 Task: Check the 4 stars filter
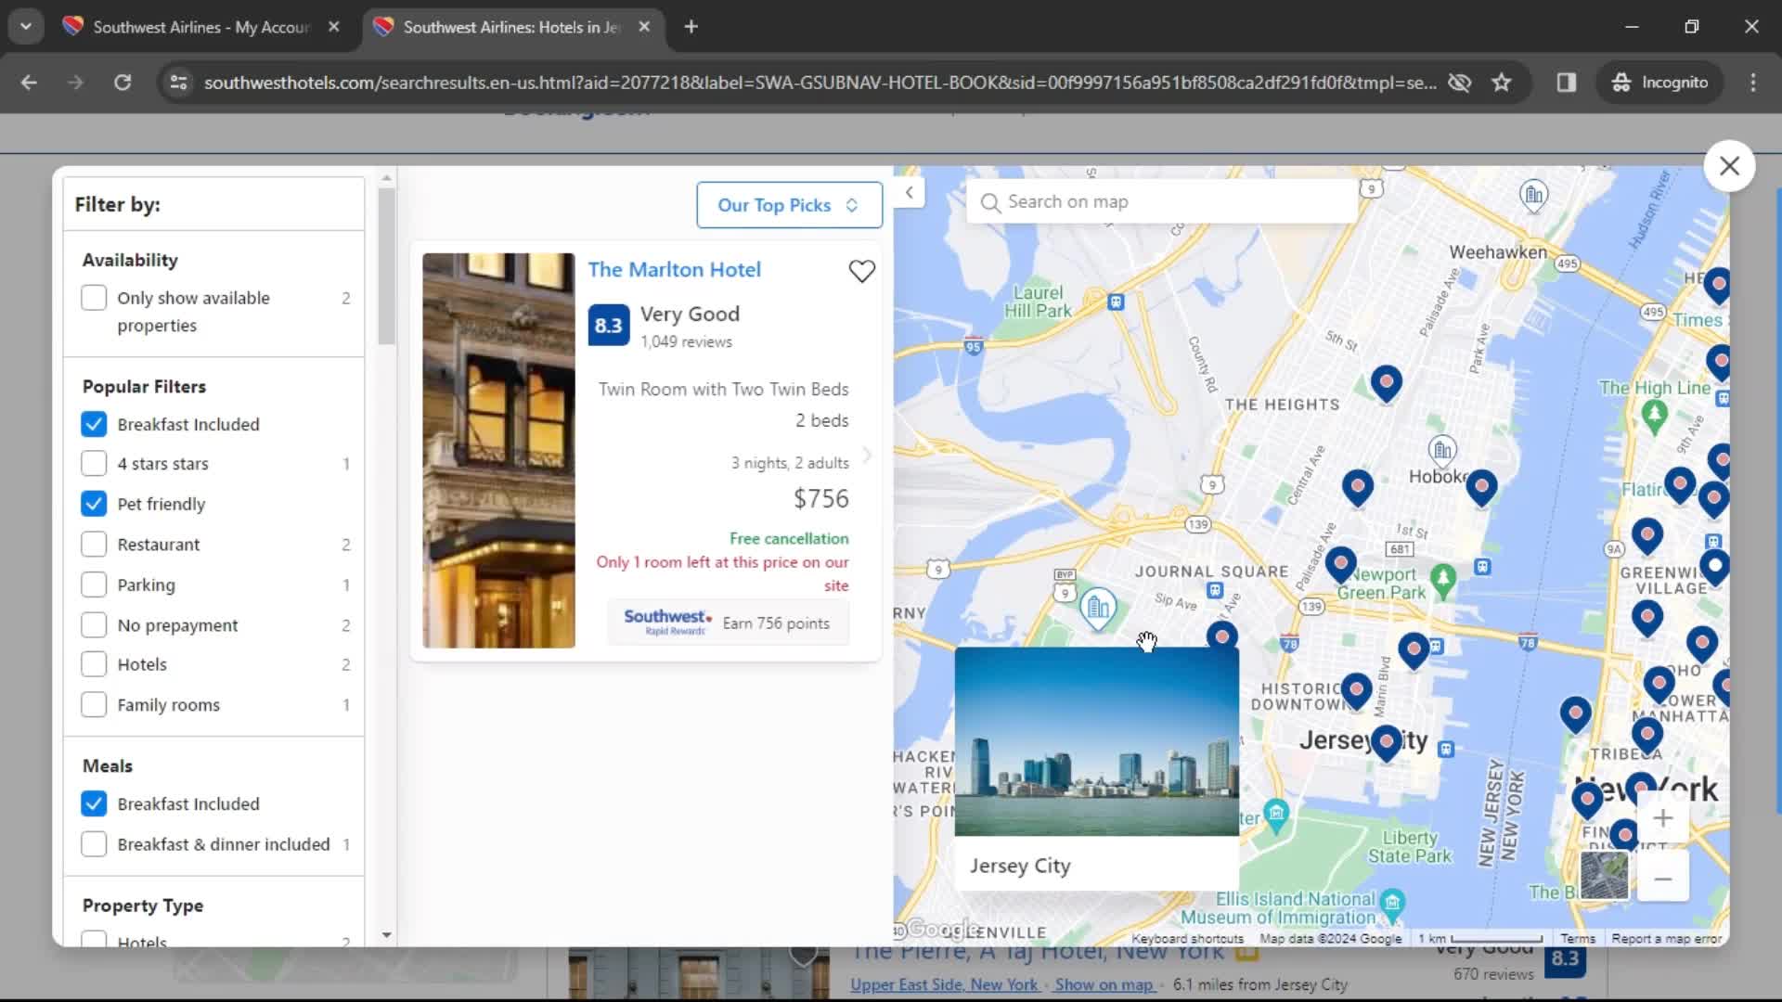(94, 464)
